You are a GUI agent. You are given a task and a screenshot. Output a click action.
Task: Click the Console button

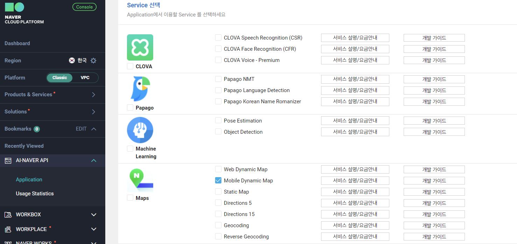(x=84, y=7)
